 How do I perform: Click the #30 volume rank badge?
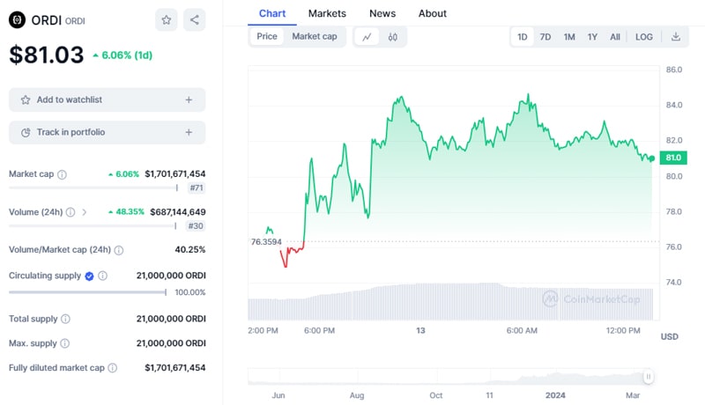click(196, 226)
